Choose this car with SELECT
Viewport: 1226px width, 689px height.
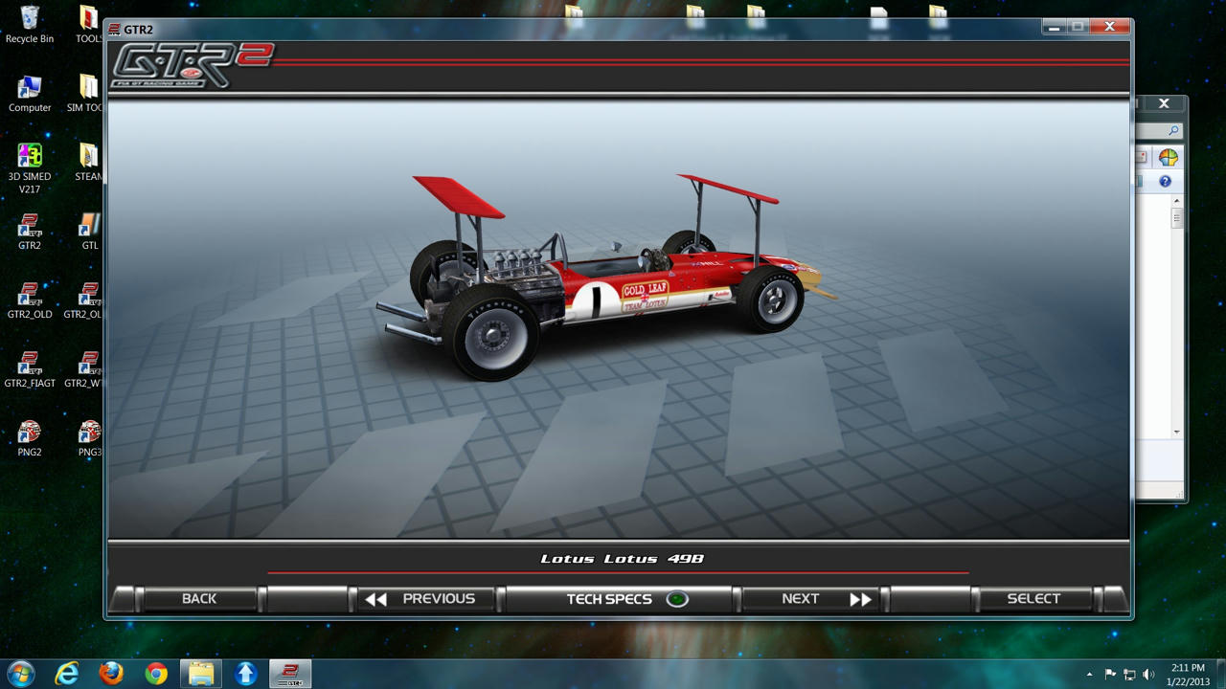[1033, 599]
